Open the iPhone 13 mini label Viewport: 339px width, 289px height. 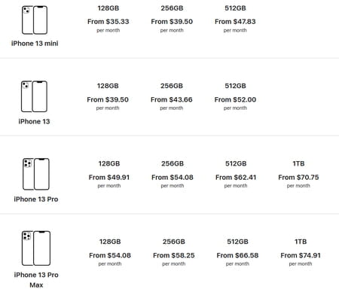coord(35,44)
